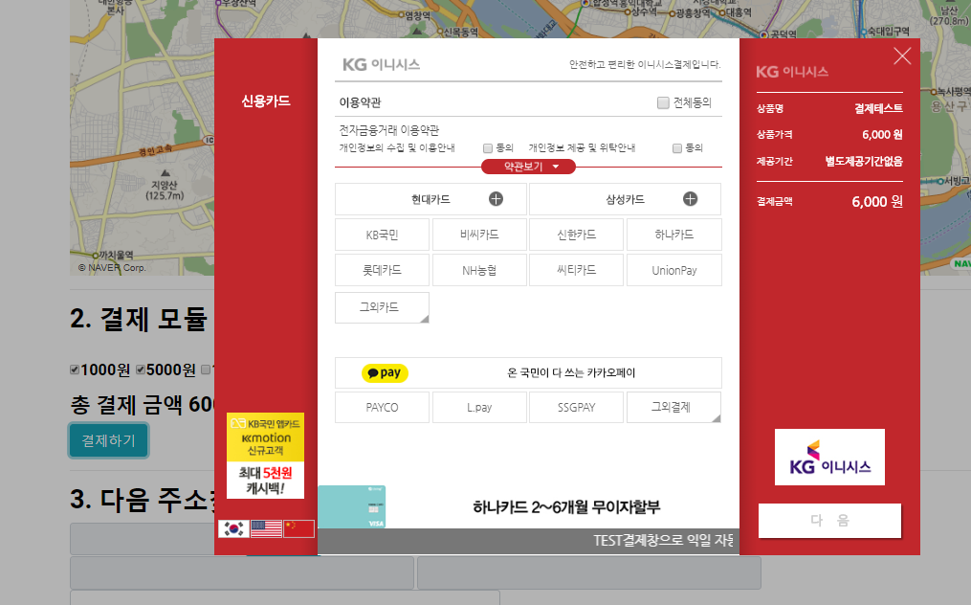Select 신한카드
Image resolution: width=971 pixels, height=605 pixels.
coord(577,235)
